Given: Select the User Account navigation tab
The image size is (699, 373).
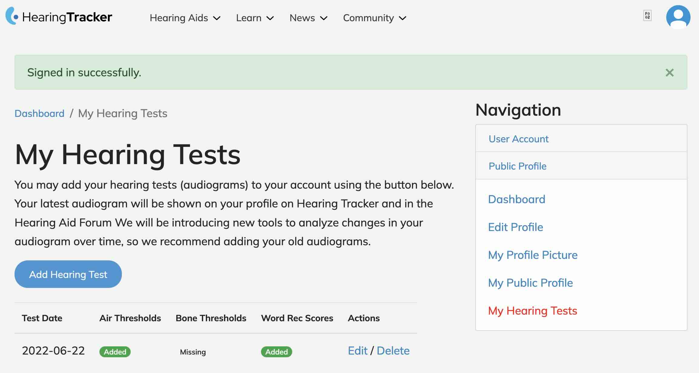Looking at the screenshot, I should click(581, 139).
